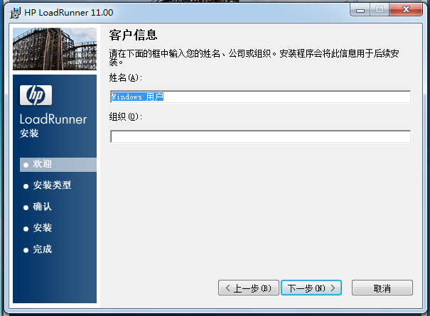Click the HP LoadRunner 11.00 title text
The width and height of the screenshot is (430, 316).
click(68, 13)
